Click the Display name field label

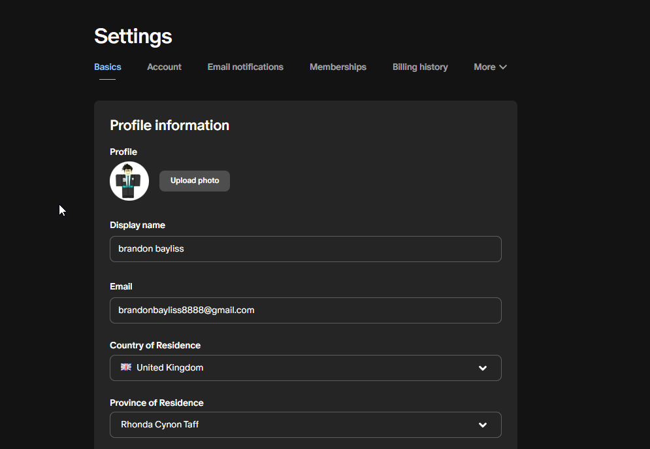pos(137,225)
